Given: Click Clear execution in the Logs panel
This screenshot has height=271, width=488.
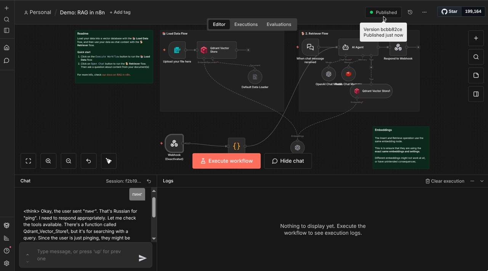Looking at the screenshot, I should click(x=445, y=181).
